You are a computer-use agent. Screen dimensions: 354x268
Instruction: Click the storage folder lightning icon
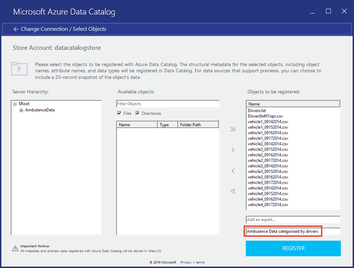tap(19, 69)
